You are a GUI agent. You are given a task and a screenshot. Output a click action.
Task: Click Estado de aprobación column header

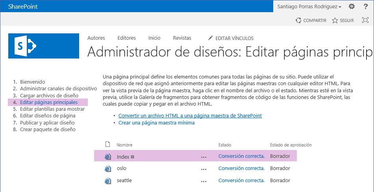pos(291,145)
